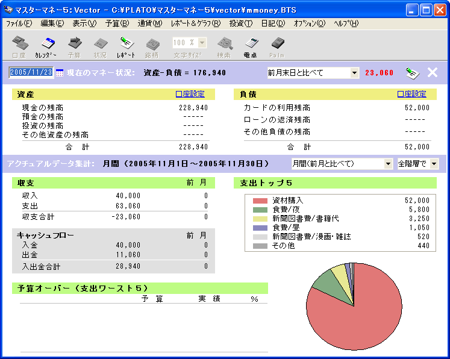Click 投資の残高 row label
This screenshot has height=359, width=450.
click(43, 126)
